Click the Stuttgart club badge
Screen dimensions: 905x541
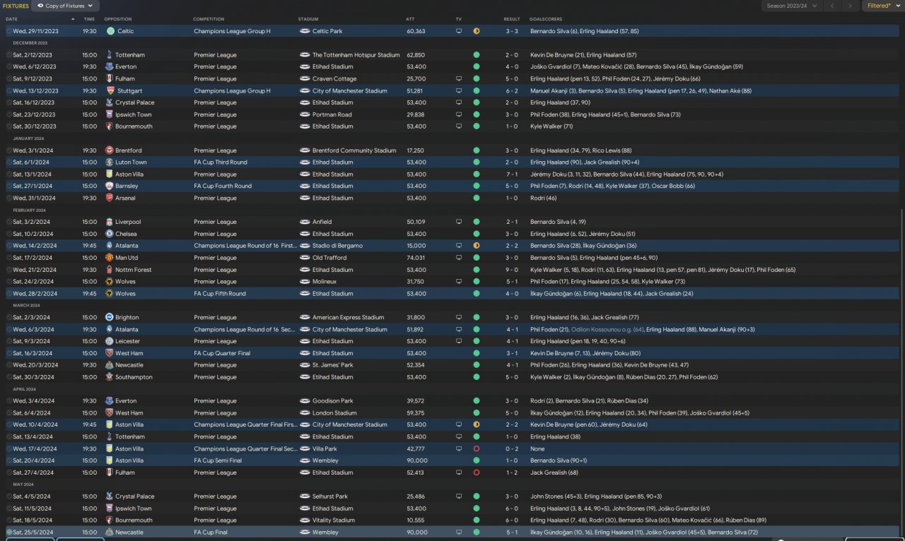pos(110,90)
